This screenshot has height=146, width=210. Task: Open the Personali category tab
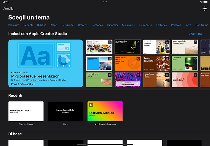[97, 25]
